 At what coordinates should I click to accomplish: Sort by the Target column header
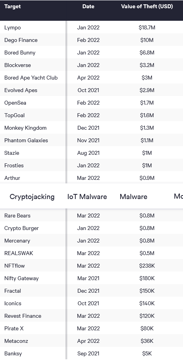(13, 6)
